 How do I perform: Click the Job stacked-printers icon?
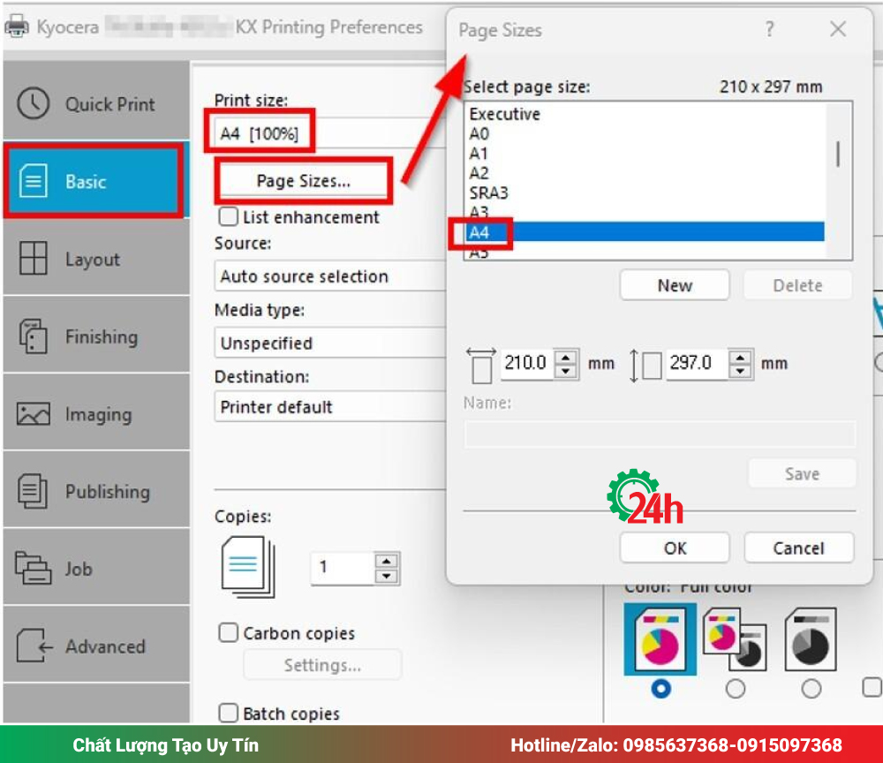coord(33,568)
